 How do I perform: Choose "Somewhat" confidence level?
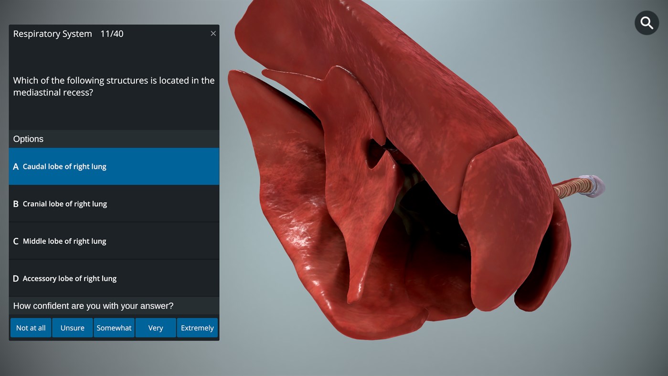[x=114, y=328]
